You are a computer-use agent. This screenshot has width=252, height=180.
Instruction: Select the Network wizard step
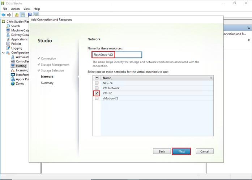click(x=47, y=76)
